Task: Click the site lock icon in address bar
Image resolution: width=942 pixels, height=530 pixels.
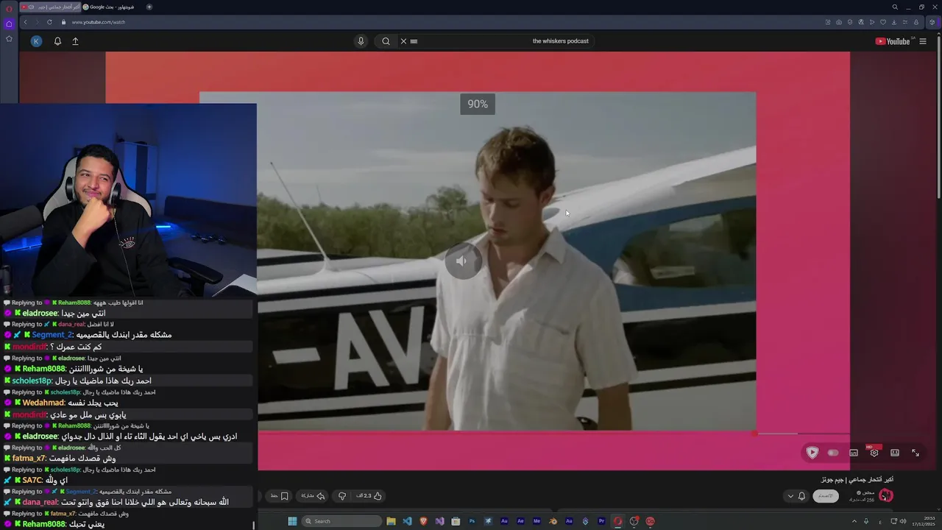Action: (x=64, y=22)
